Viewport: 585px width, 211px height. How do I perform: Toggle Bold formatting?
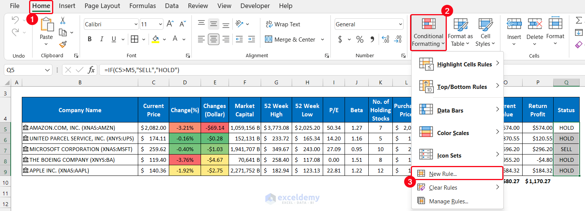coord(90,39)
